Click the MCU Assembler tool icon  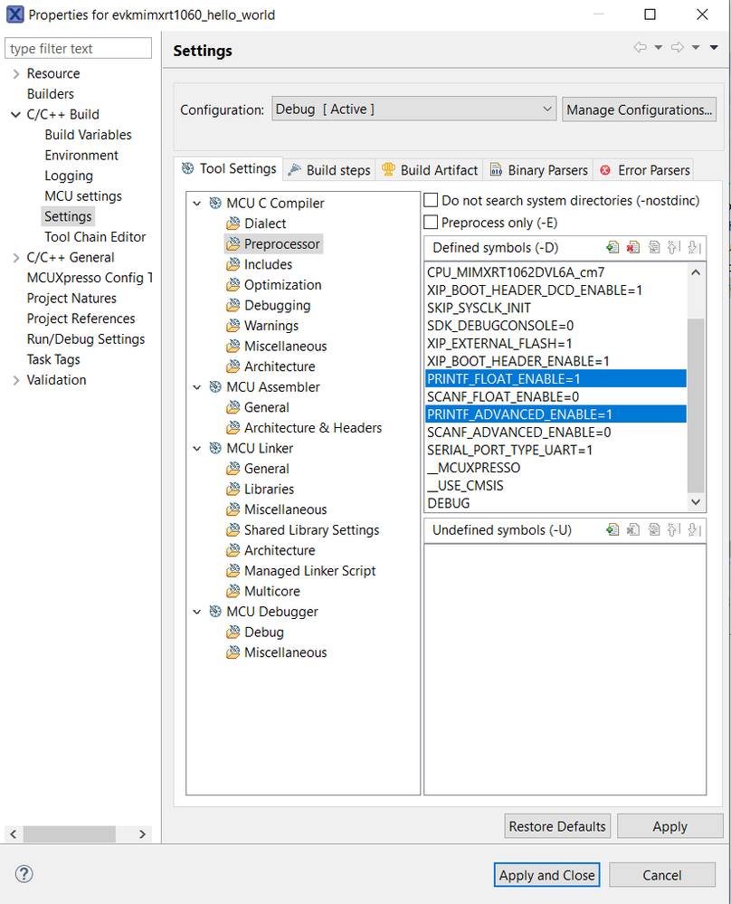[x=215, y=387]
